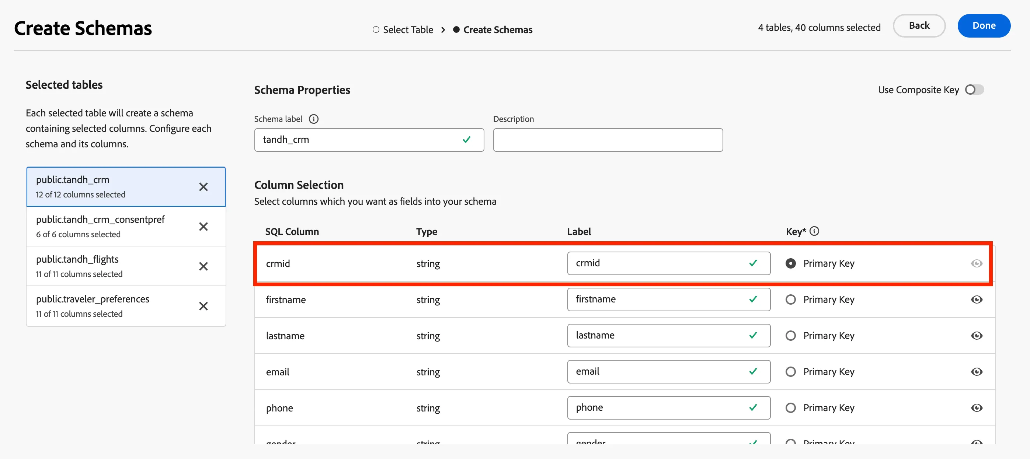Screen dimensions: 1030x459
Task: Open the Schema label info icon
Action: [314, 119]
